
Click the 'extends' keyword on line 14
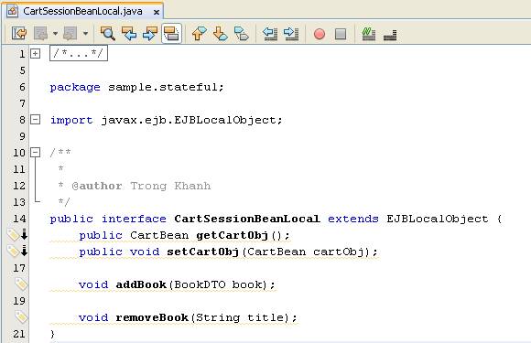point(353,219)
